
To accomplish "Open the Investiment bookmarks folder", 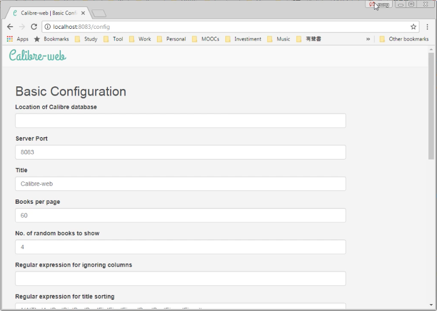I will point(243,39).
